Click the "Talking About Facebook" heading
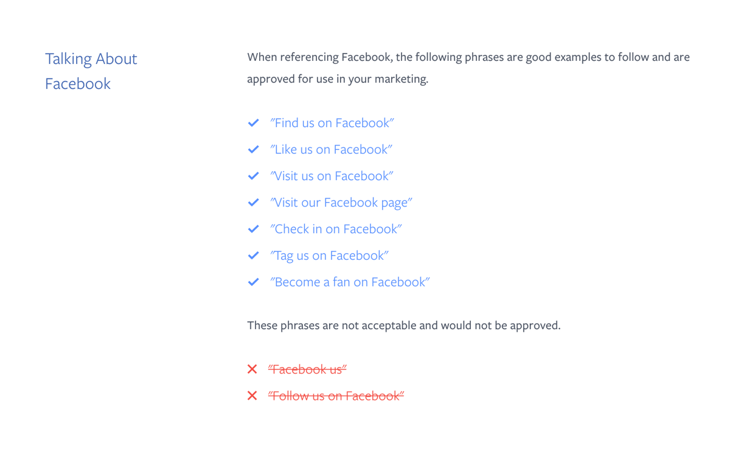Screen dimensions: 730x454 pyautogui.click(x=91, y=71)
